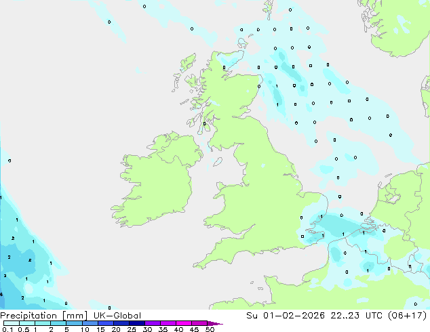
Task: Click legend scale value '30'
Action: (148, 329)
